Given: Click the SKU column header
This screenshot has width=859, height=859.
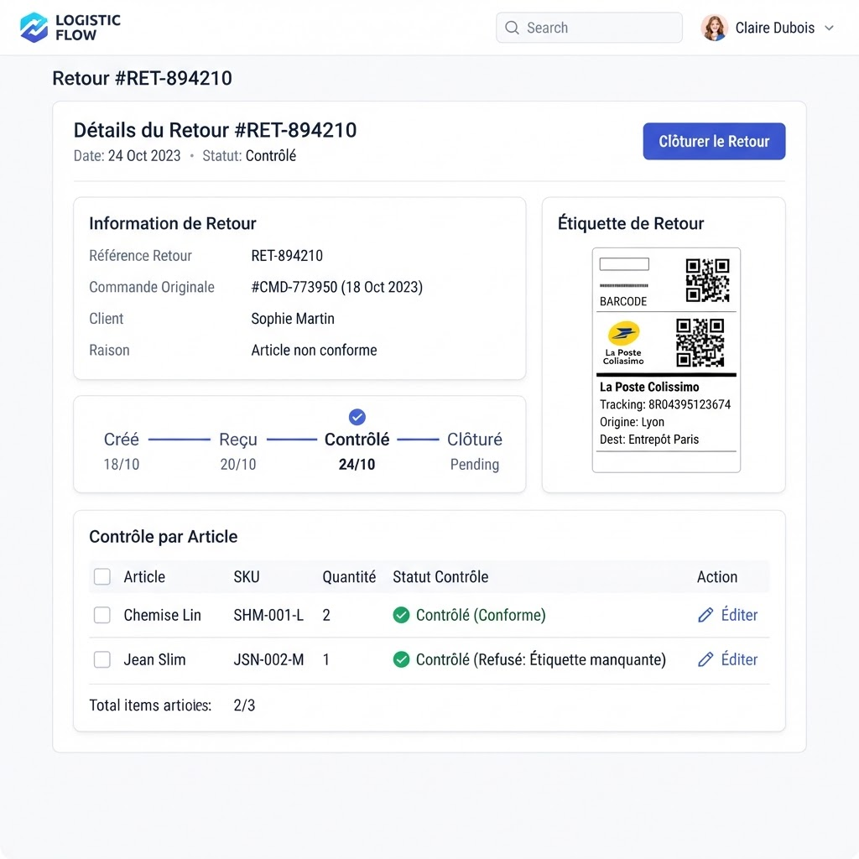Looking at the screenshot, I should (247, 577).
